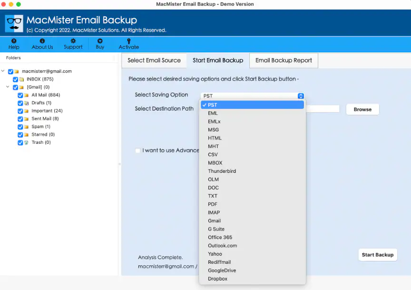Uncheck the INBOX (875) checkbox
This screenshot has height=290, width=411.
tap(16, 79)
